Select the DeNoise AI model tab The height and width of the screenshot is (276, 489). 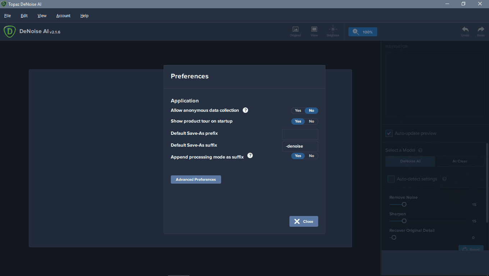tap(410, 161)
